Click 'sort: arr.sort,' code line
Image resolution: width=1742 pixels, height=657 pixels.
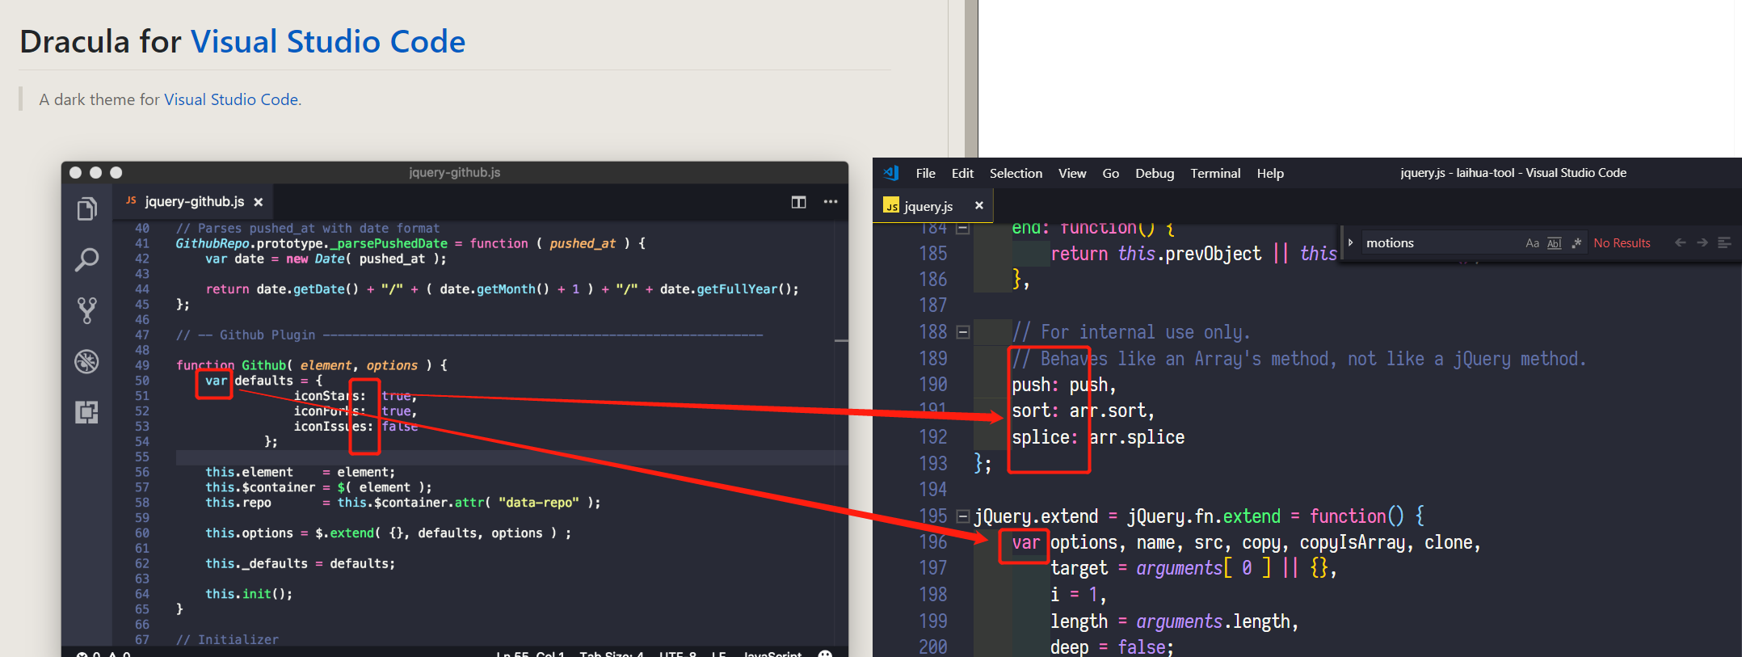click(1083, 411)
